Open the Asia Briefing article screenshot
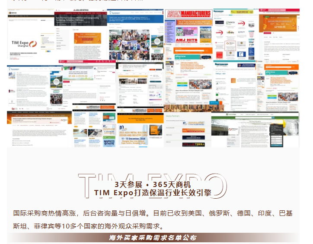Viewport: 313px width, 244px height. [80, 34]
